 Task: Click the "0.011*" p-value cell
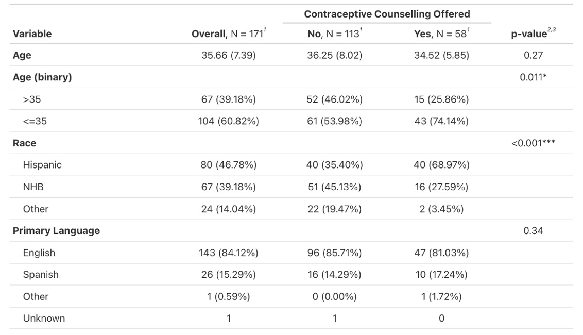(x=533, y=77)
